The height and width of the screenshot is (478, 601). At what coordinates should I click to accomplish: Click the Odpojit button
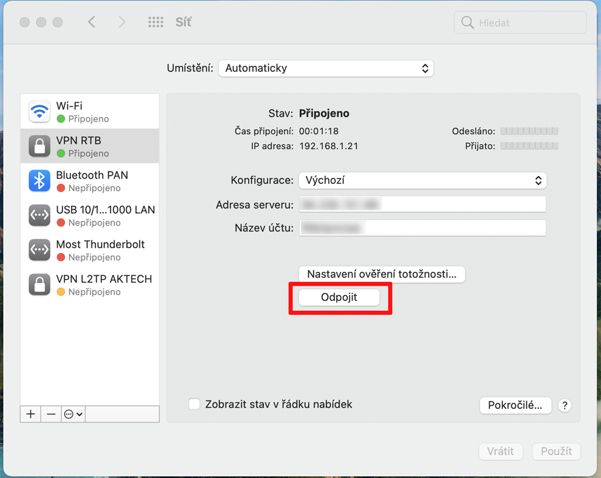pos(339,297)
